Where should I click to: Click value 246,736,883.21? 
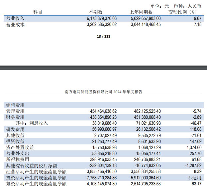coord(147,159)
